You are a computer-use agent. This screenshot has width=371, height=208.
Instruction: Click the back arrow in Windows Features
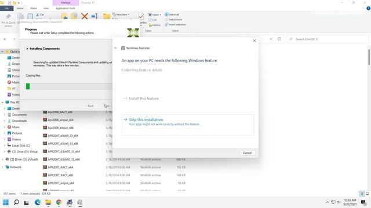[x=116, y=48]
